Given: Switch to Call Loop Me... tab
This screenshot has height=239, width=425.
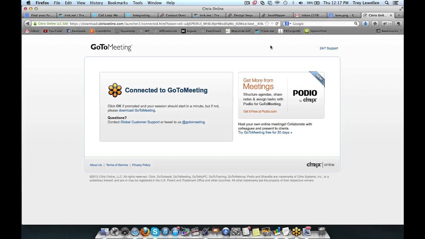Looking at the screenshot, I should coord(108,15).
